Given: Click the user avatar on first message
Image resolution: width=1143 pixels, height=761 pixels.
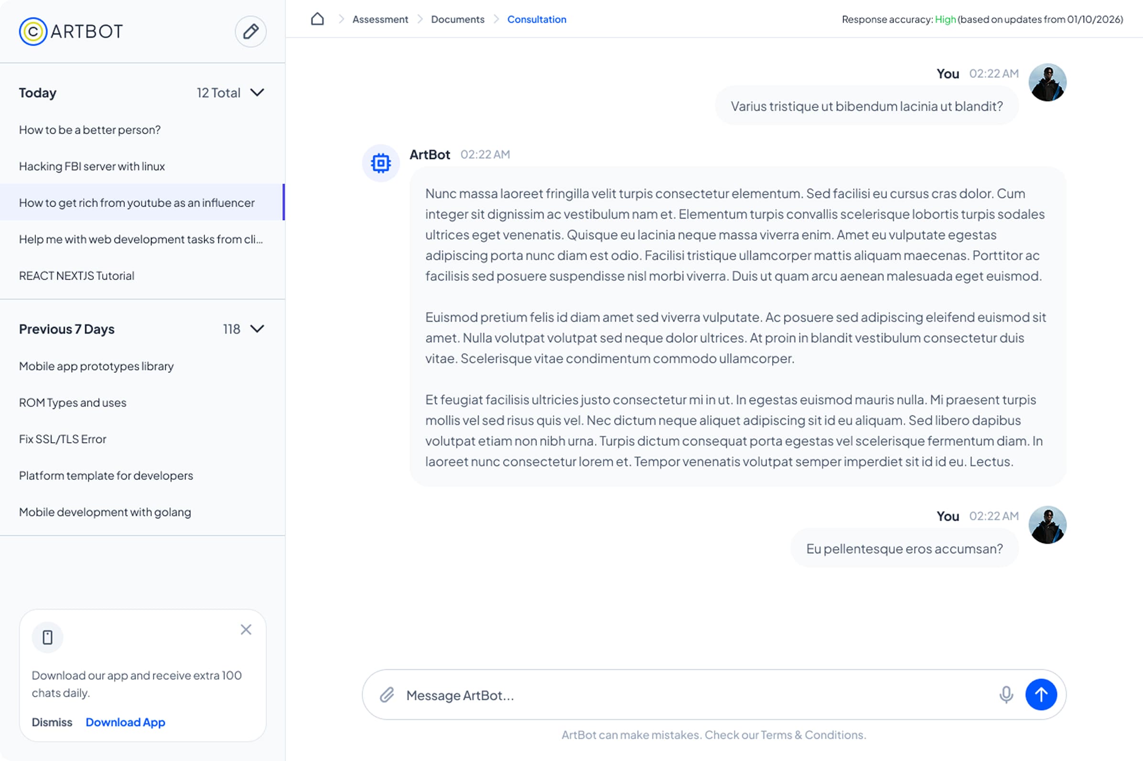Looking at the screenshot, I should (1047, 83).
